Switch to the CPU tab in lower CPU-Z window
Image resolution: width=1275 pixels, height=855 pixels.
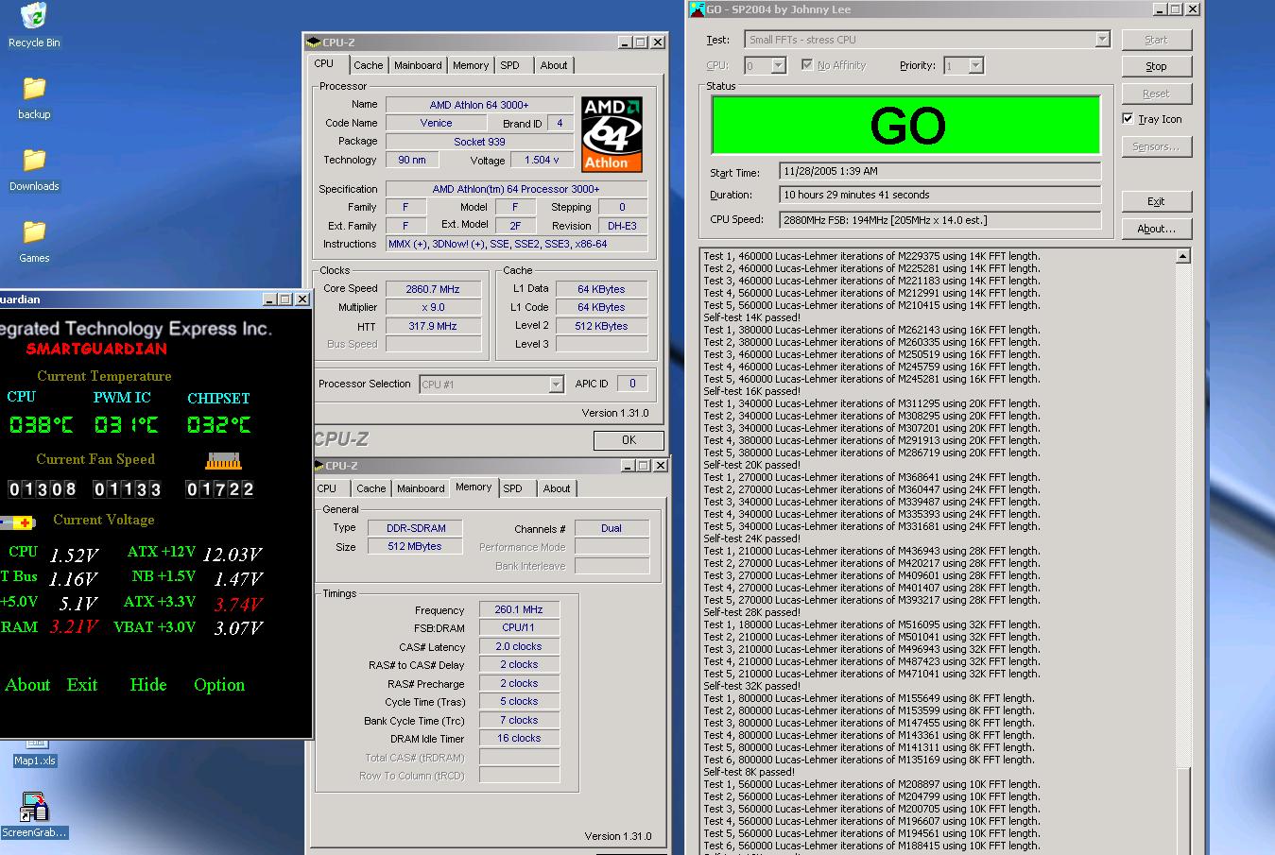click(327, 488)
